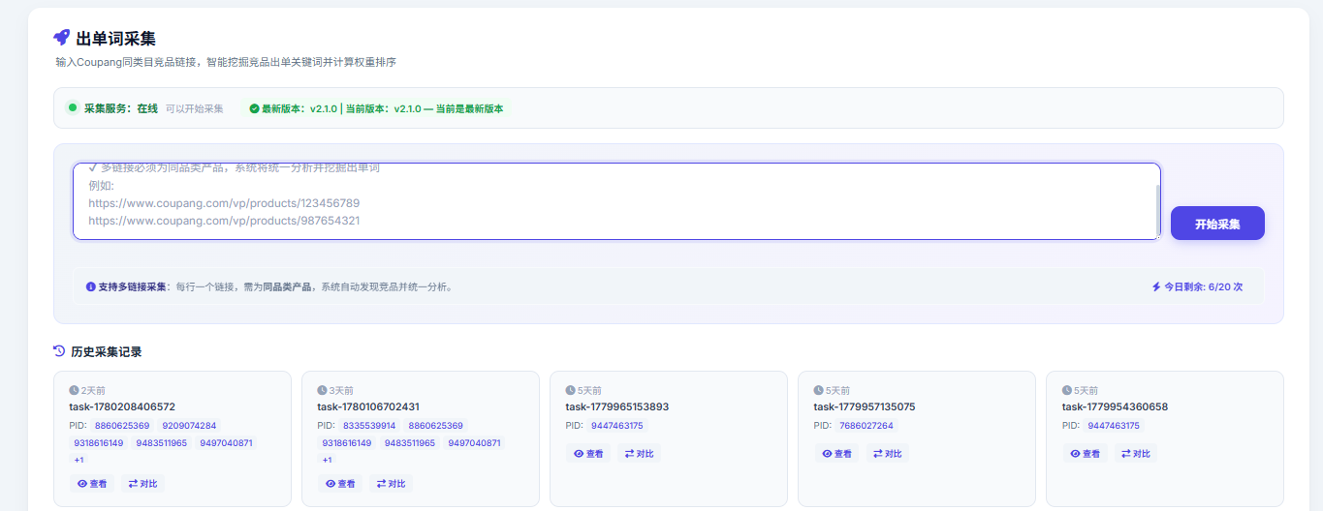View task-1780208406572 with the eye 查看 button
This screenshot has height=511, width=1323.
coord(92,483)
